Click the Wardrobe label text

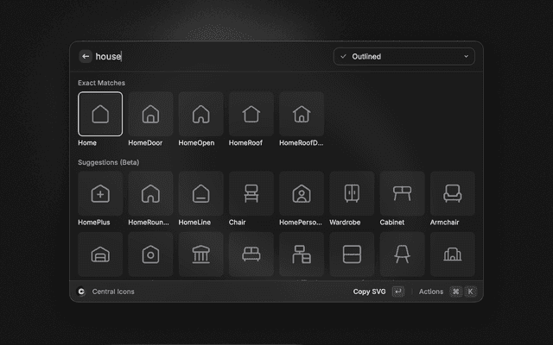point(345,223)
